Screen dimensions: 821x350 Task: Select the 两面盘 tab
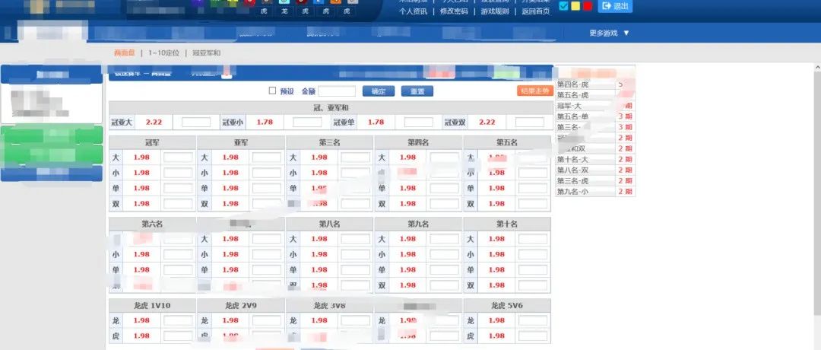pos(124,53)
